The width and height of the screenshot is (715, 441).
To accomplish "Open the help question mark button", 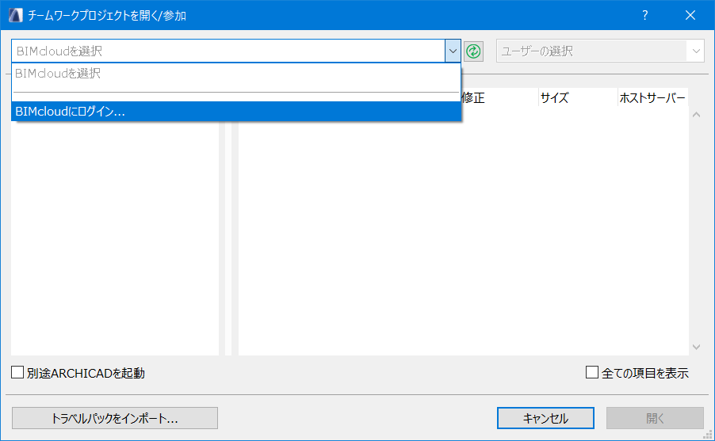I will point(644,16).
